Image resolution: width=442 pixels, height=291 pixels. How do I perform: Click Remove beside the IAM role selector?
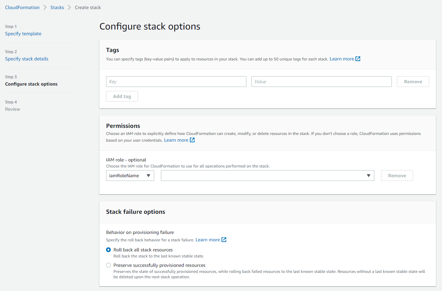coord(397,175)
